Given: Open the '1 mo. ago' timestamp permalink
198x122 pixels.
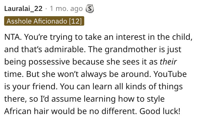Looking at the screenshot, I should [x=66, y=9].
